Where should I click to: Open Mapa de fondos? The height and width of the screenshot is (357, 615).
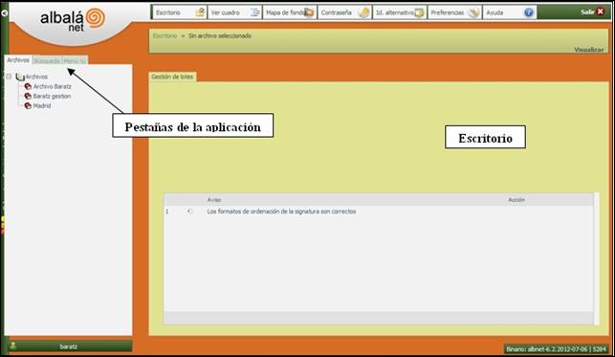pyautogui.click(x=290, y=12)
